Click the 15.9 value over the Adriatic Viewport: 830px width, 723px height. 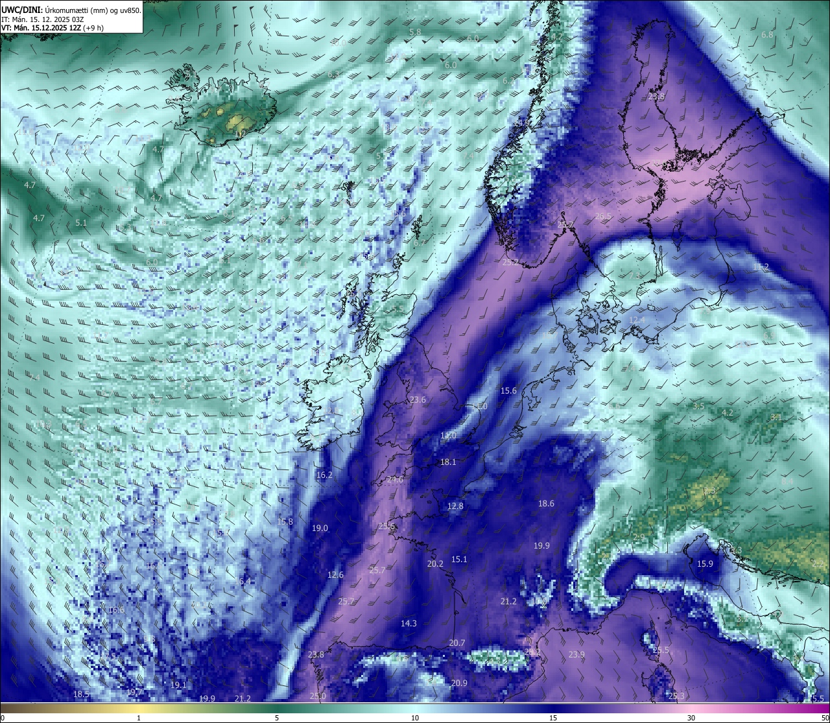(705, 563)
